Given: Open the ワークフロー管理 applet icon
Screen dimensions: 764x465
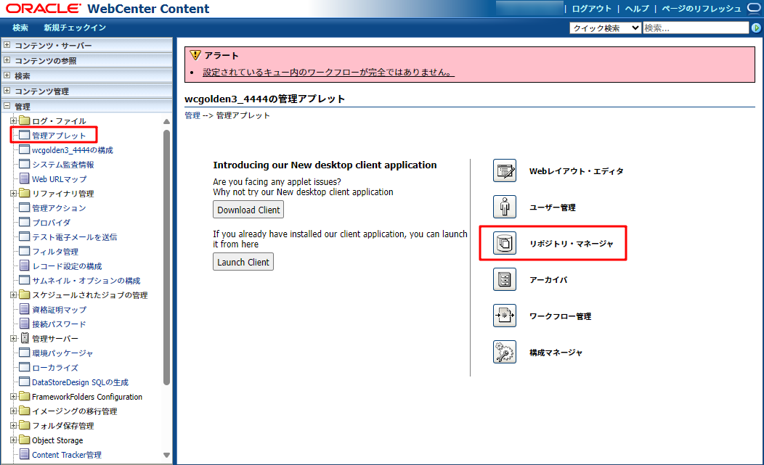Looking at the screenshot, I should (504, 316).
